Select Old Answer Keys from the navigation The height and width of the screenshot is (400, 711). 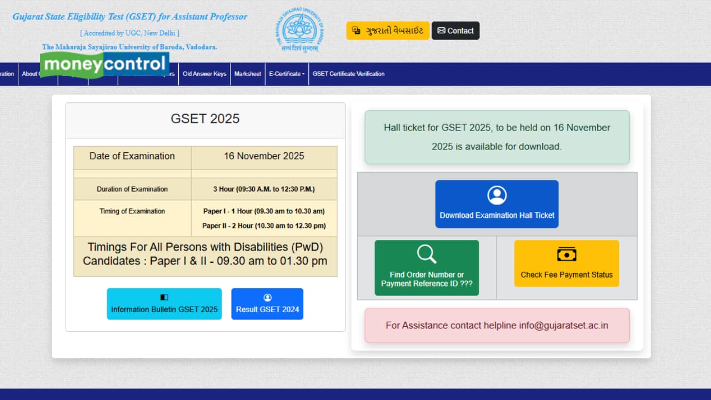click(204, 74)
